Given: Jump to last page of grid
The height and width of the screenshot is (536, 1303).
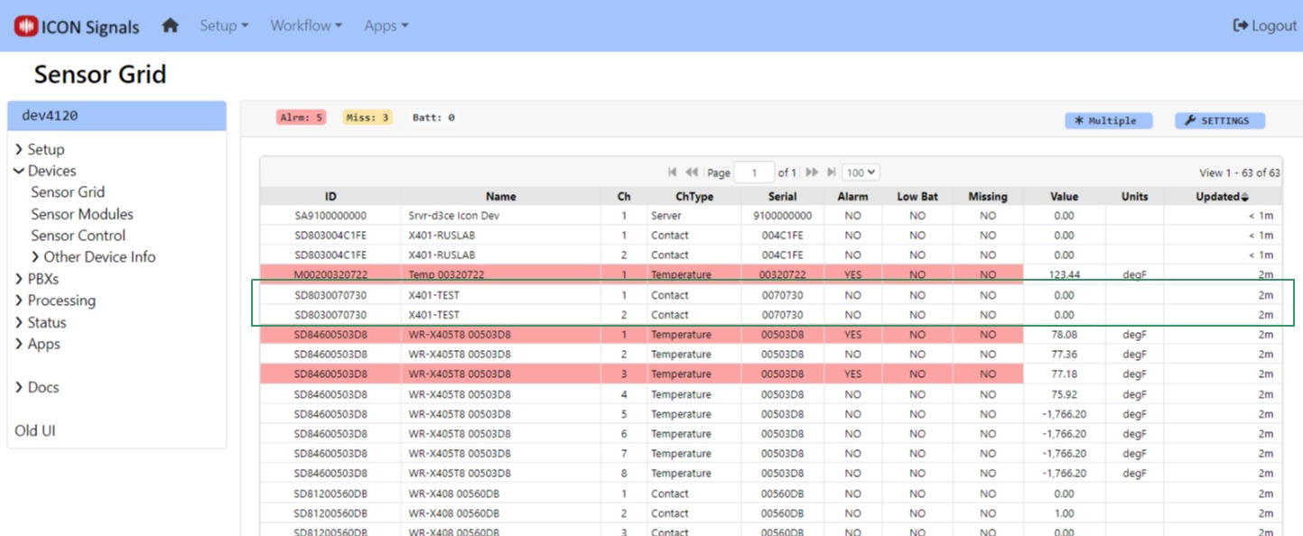Looking at the screenshot, I should (831, 172).
